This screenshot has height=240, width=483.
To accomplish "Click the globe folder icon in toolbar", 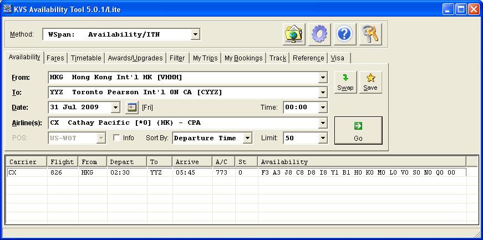I will tap(293, 34).
